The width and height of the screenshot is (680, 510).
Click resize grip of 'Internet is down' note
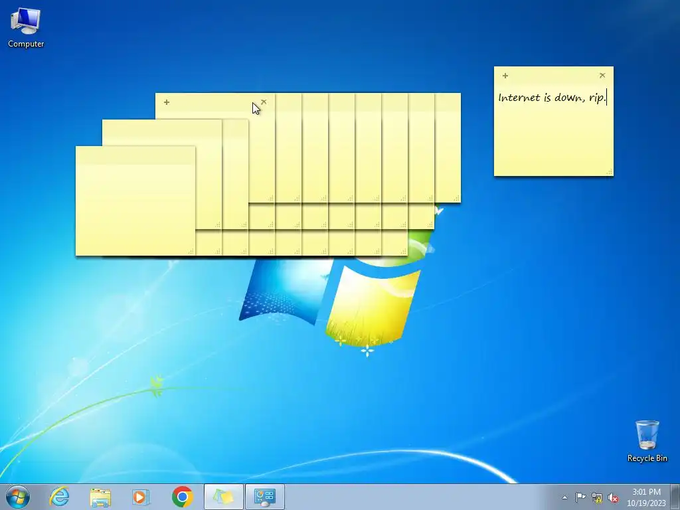coord(610,172)
